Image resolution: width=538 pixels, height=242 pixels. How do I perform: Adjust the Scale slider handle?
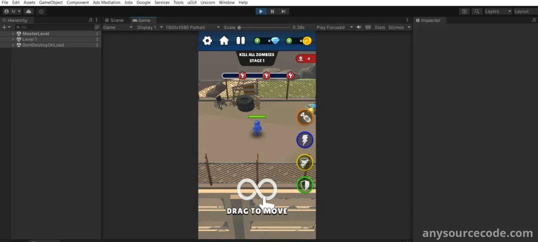coord(239,27)
